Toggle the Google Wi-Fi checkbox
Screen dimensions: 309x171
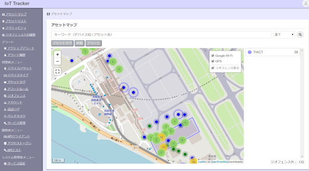tap(213, 56)
